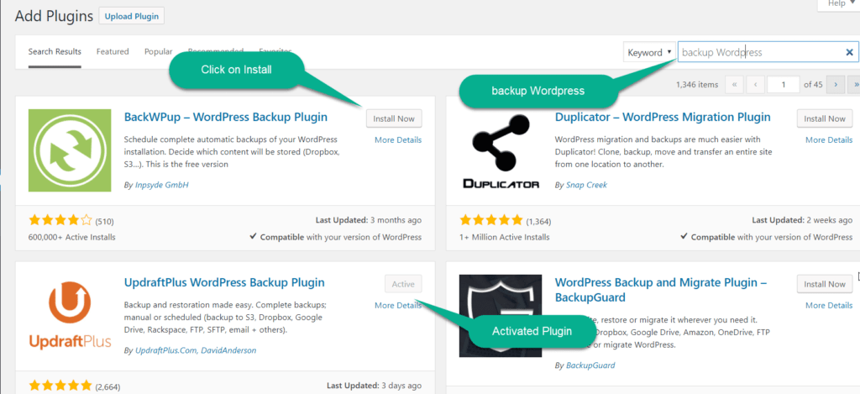Install the Duplicator plugin now
Screen dimensions: 860x394
click(825, 118)
